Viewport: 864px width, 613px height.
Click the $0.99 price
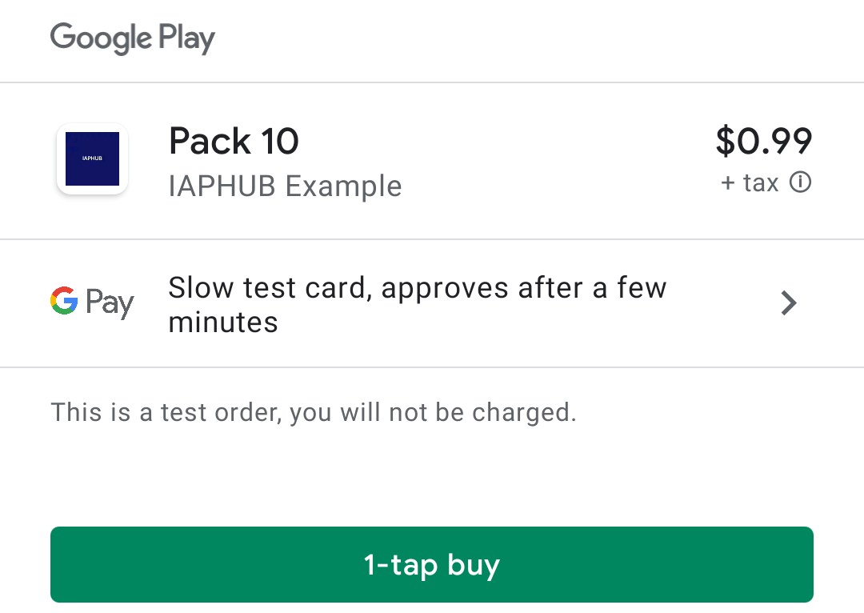764,141
